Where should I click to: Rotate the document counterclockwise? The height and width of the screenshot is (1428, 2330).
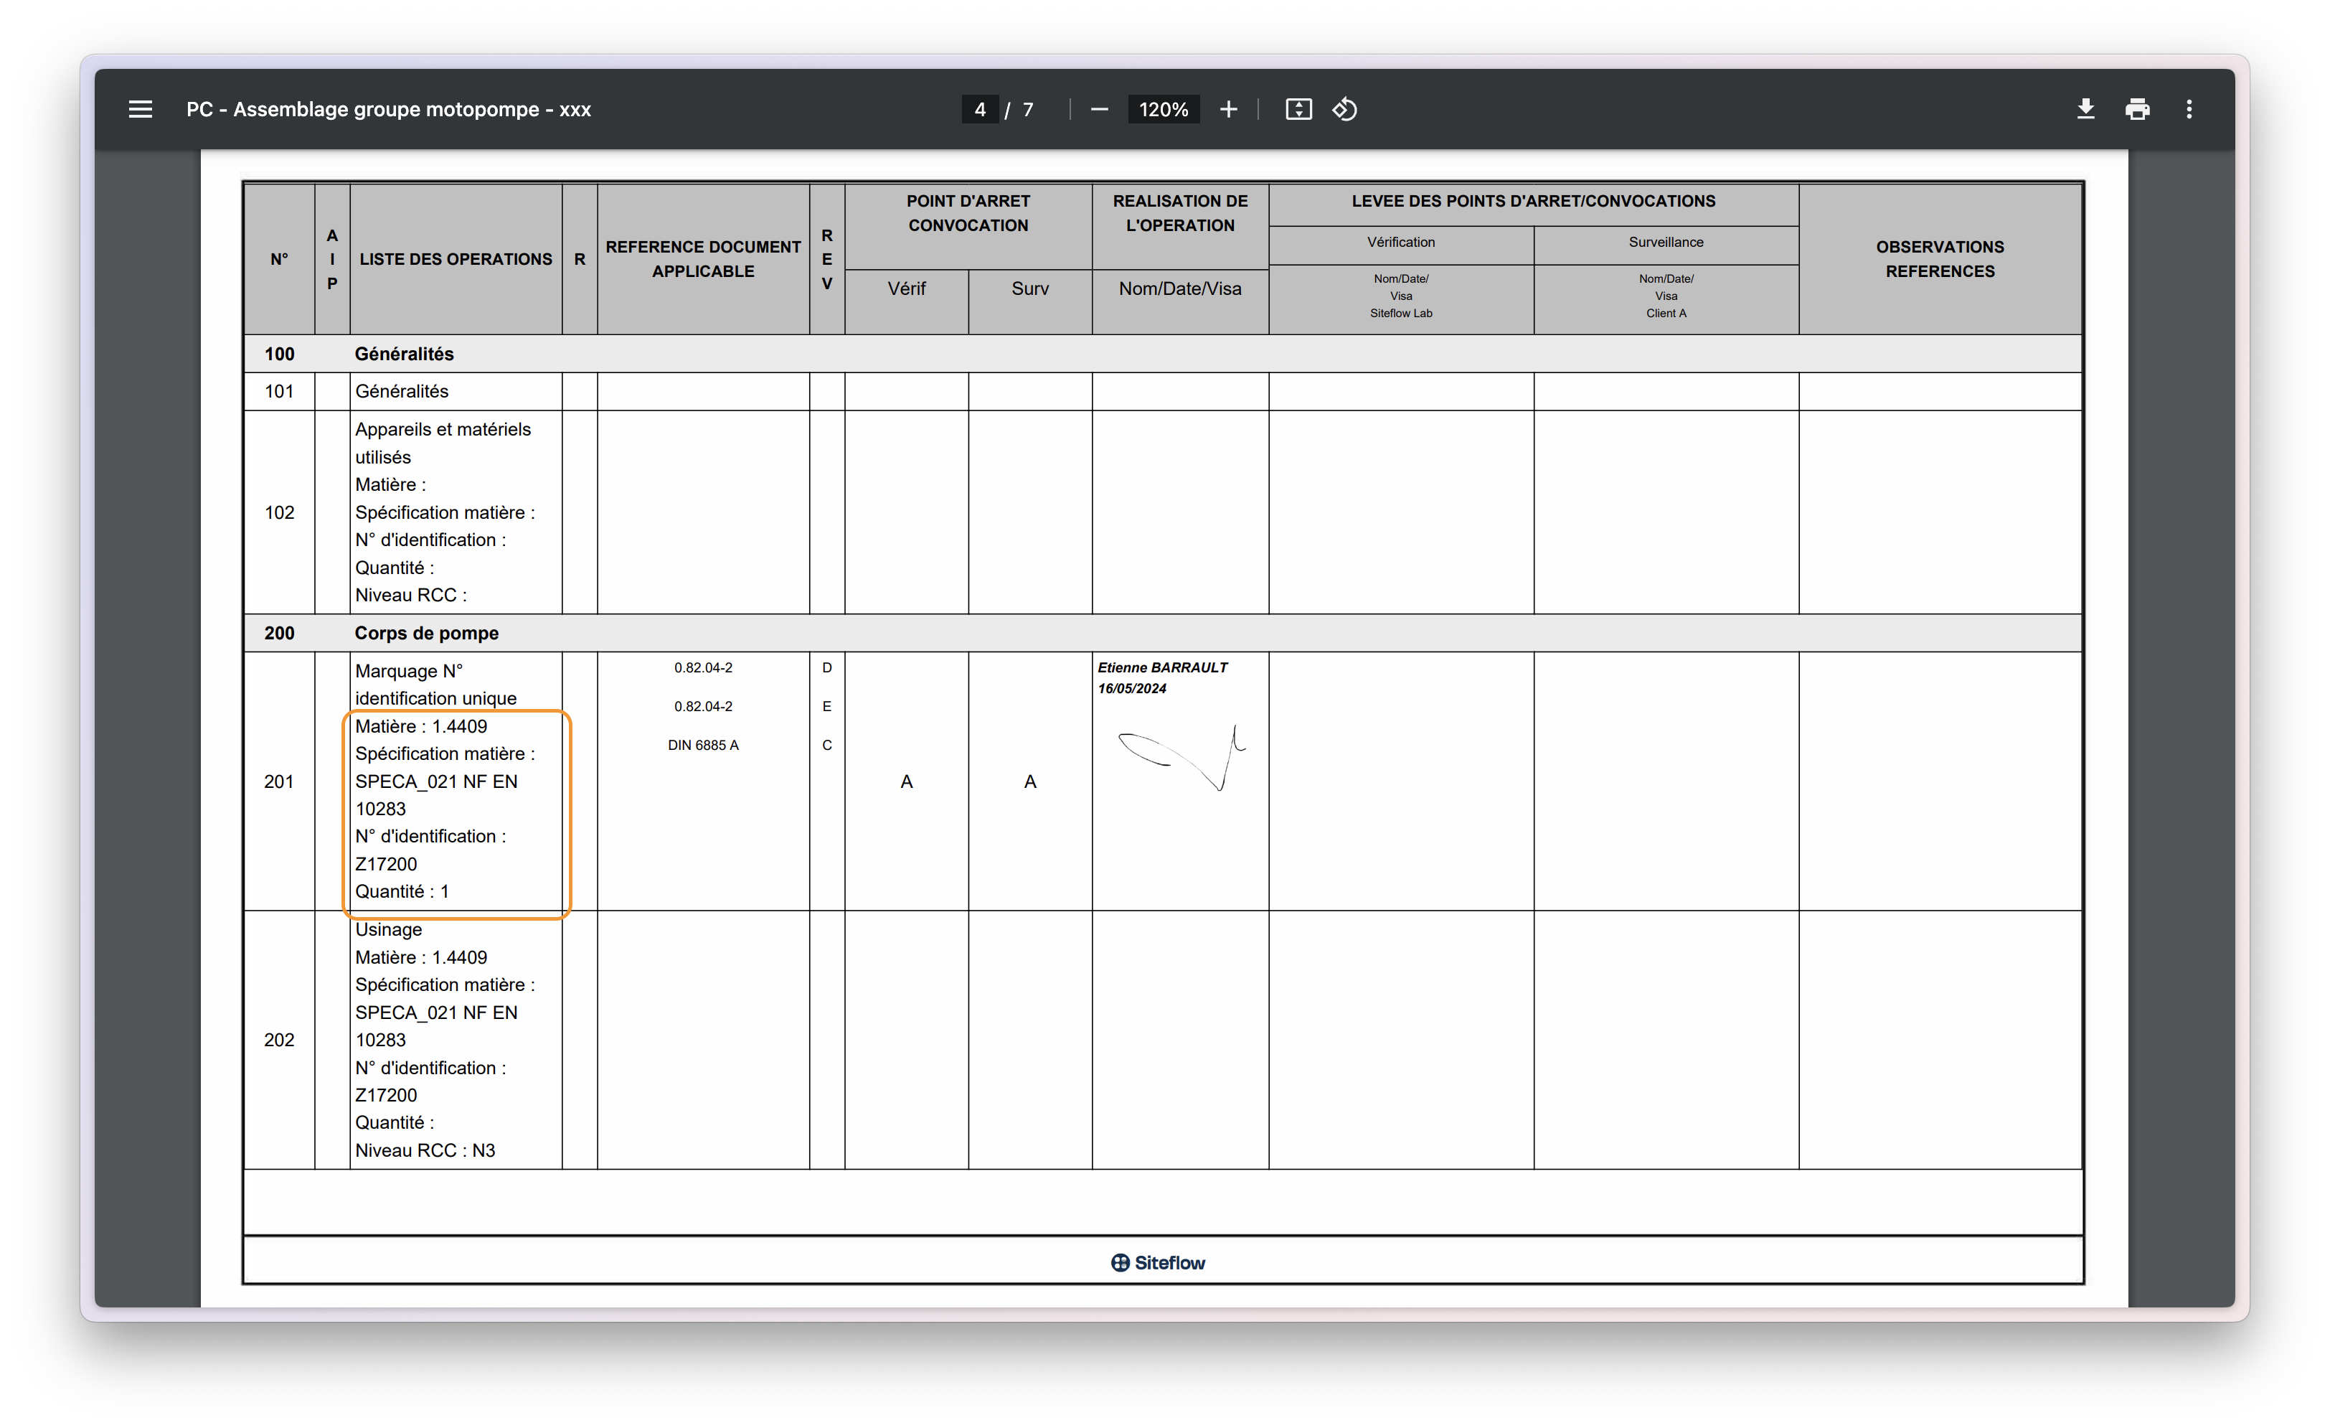1344,110
